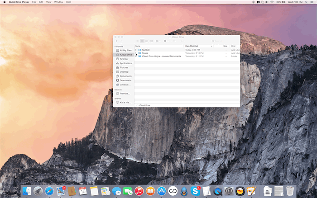Switch Finder to column view
The image size is (317, 198).
146,41
